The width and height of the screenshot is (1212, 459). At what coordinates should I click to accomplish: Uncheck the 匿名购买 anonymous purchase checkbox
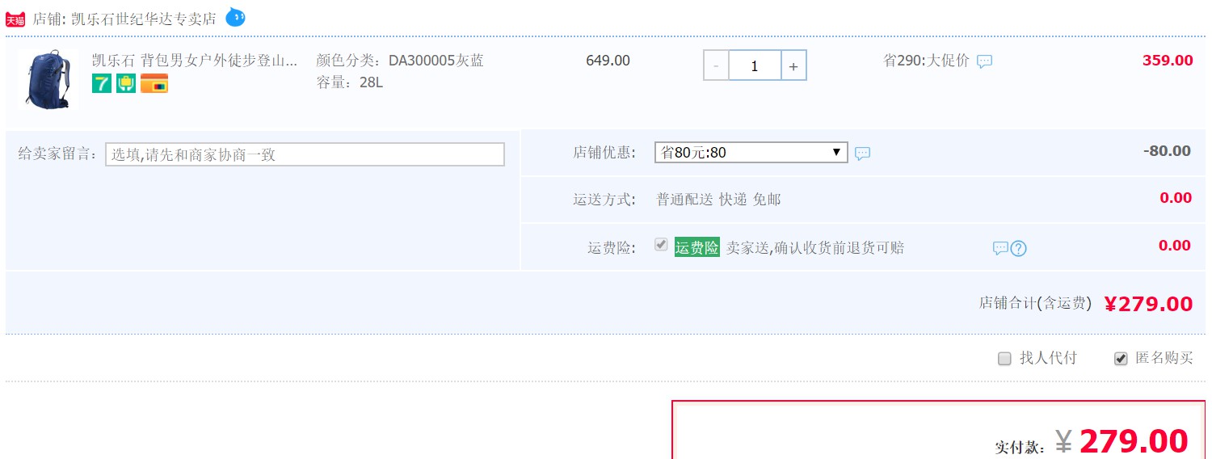[x=1121, y=359]
